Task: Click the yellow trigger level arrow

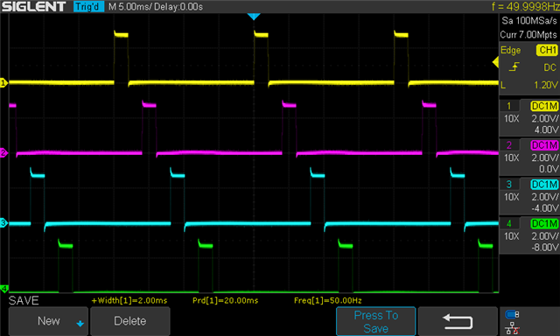Action: point(495,62)
